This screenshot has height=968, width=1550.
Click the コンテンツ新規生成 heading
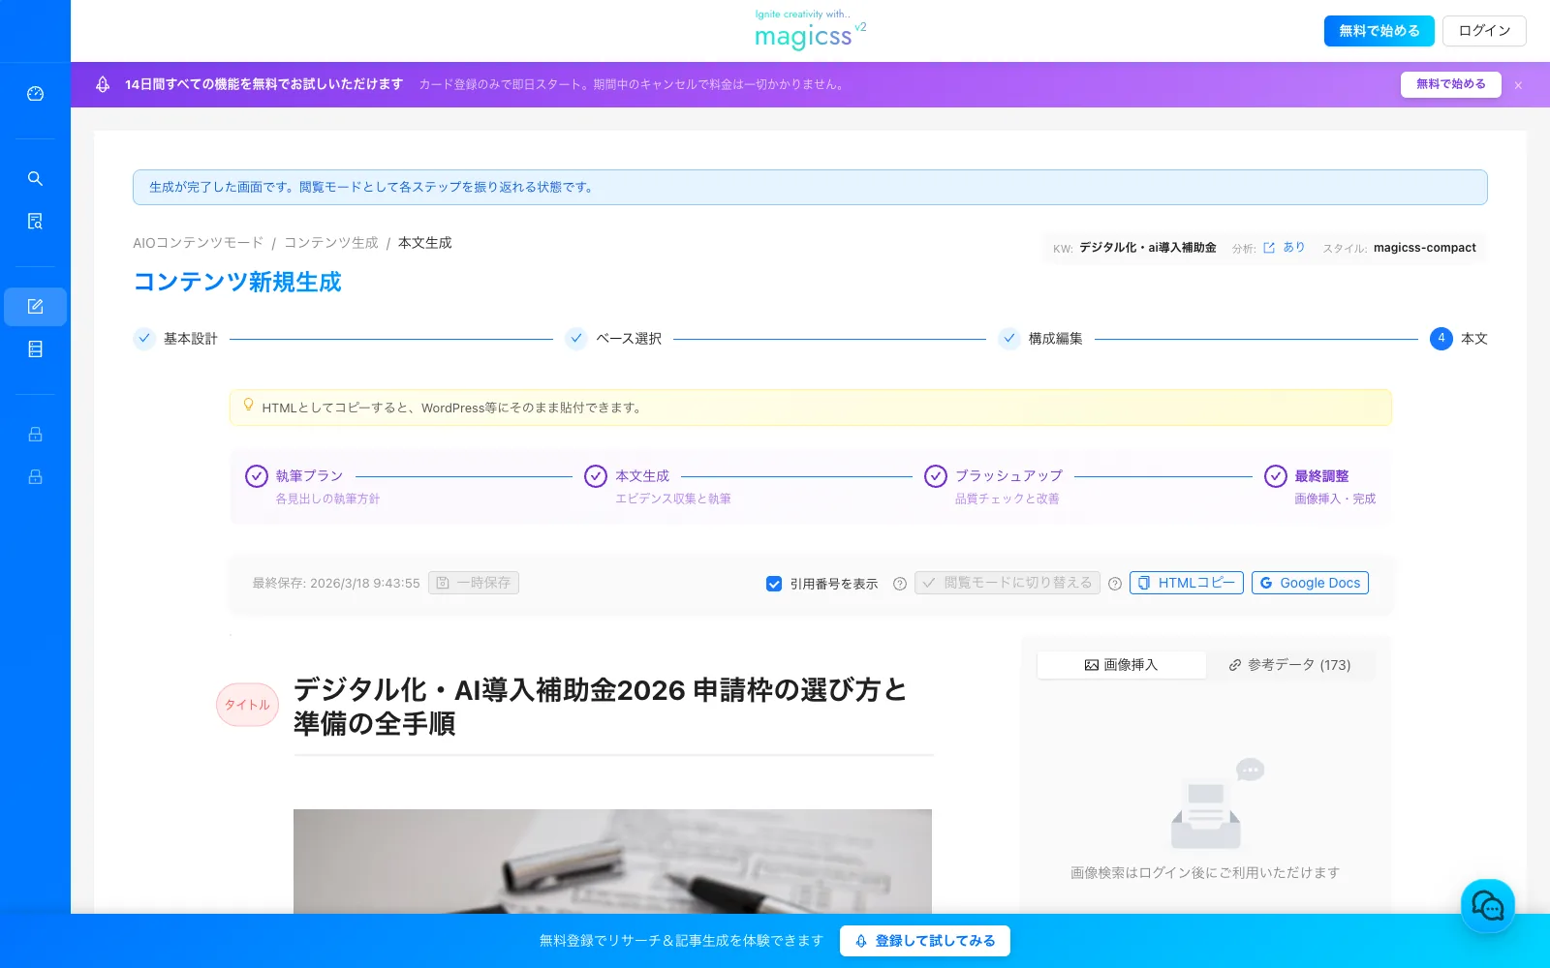point(237,282)
